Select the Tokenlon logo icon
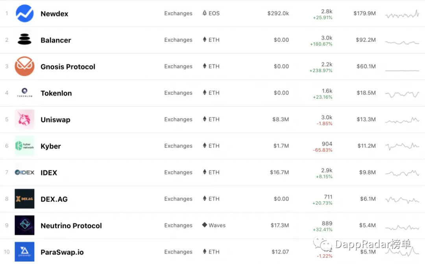Image resolution: width=425 pixels, height=264 pixels. click(x=24, y=93)
